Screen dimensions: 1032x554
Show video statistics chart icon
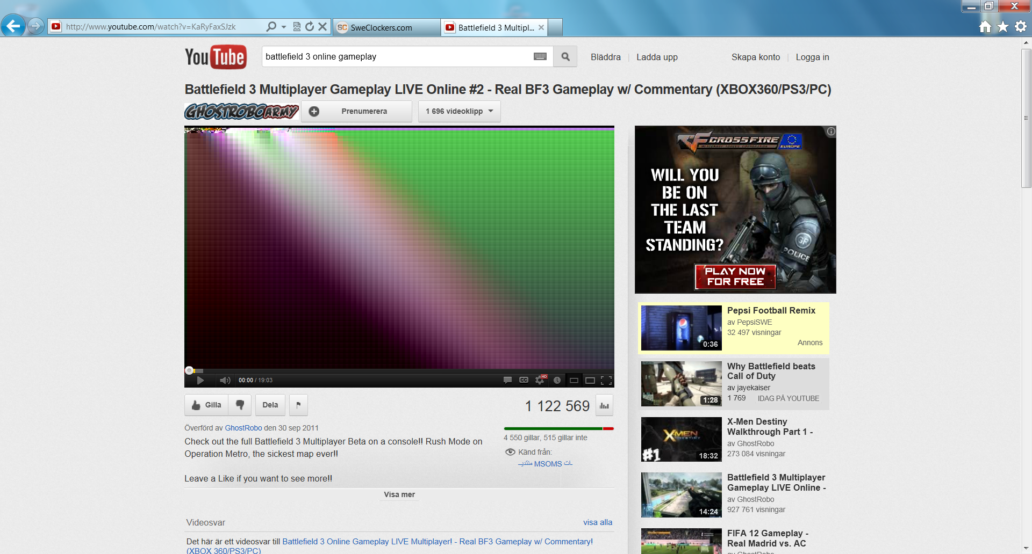pyautogui.click(x=604, y=406)
